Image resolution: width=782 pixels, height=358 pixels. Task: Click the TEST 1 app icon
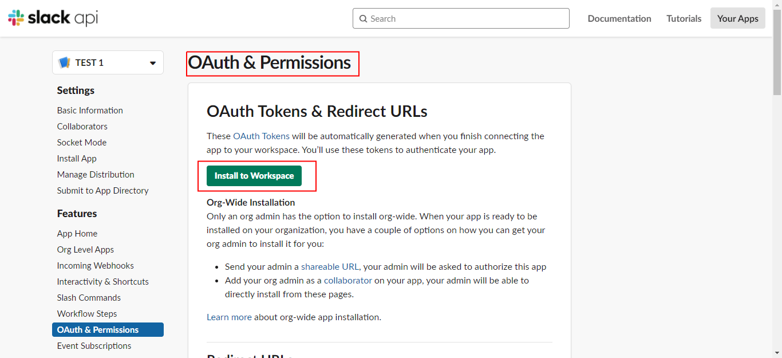(x=64, y=62)
